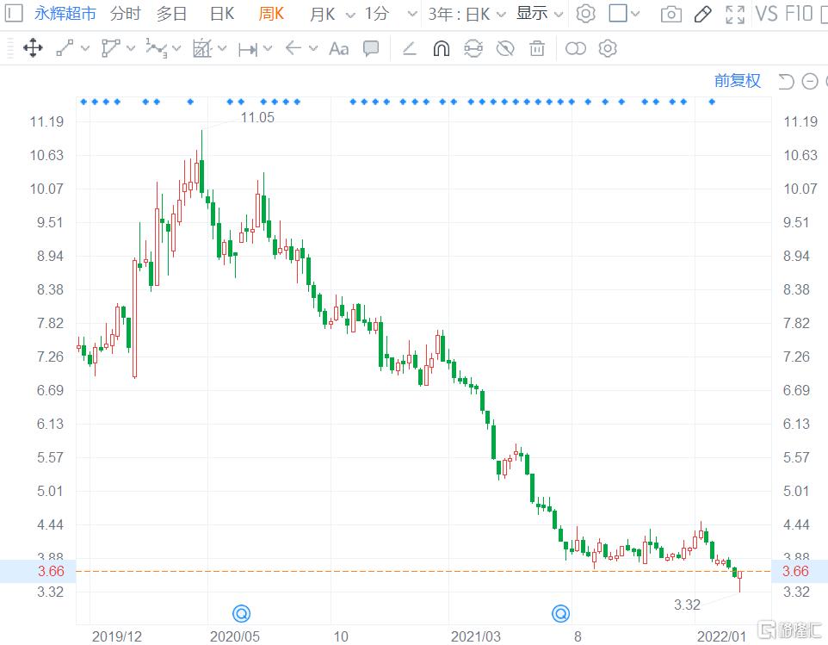Click the sync drawings icon
Image resolution: width=828 pixels, height=645 pixels.
coord(473,48)
